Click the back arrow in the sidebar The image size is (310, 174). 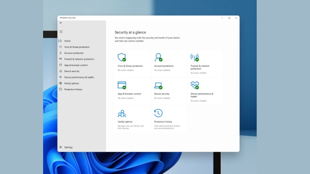point(61,23)
